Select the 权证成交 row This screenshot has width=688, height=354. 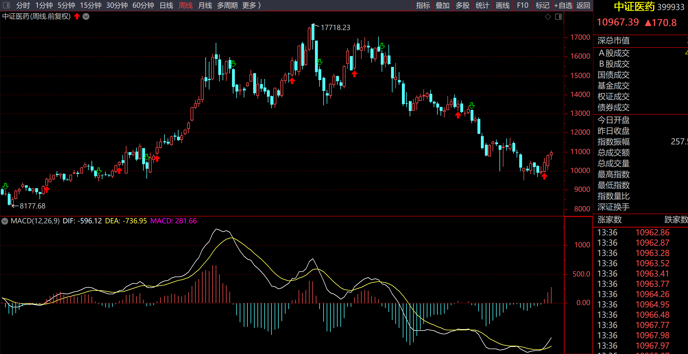pyautogui.click(x=641, y=97)
